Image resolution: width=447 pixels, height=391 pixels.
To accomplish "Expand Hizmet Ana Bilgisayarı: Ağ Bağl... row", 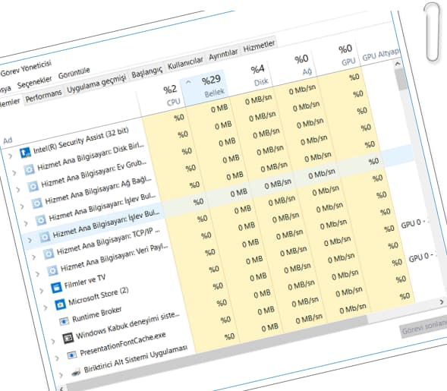I will [22, 207].
